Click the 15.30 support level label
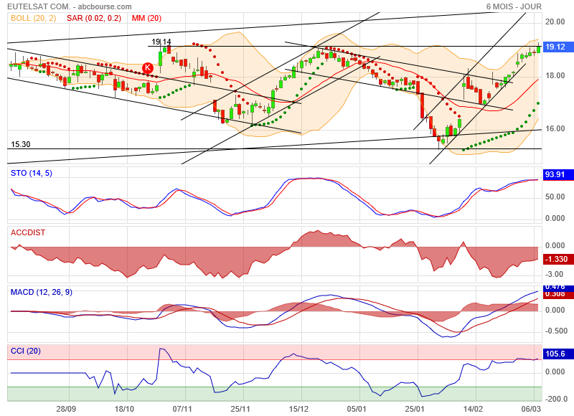Image resolution: width=574 pixels, height=416 pixels. point(21,144)
